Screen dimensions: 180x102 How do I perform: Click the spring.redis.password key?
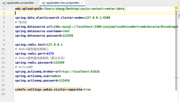(33, 63)
